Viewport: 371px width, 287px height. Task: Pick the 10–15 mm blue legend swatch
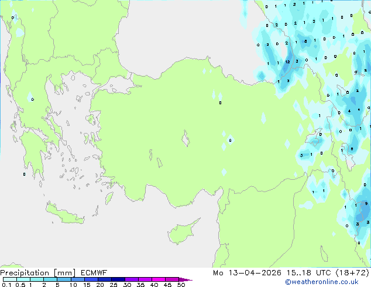coord(77,279)
